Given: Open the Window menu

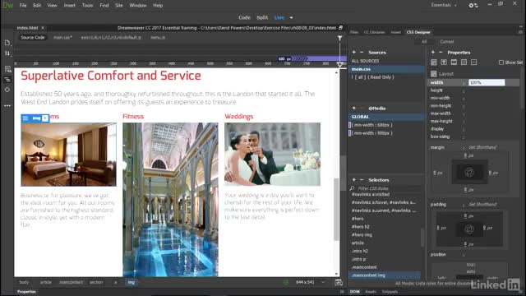Looking at the screenshot, I should click(138, 6).
